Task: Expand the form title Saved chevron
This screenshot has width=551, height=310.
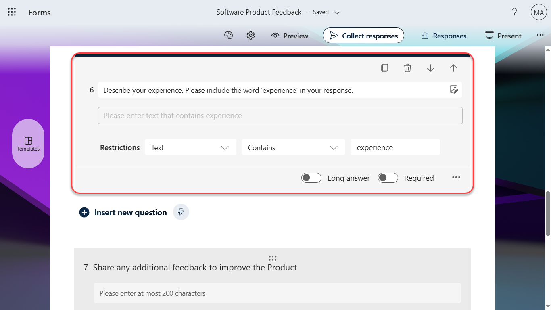Action: (337, 13)
